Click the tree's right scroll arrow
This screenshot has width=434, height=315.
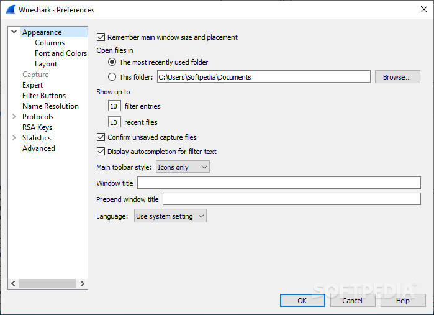(82, 283)
